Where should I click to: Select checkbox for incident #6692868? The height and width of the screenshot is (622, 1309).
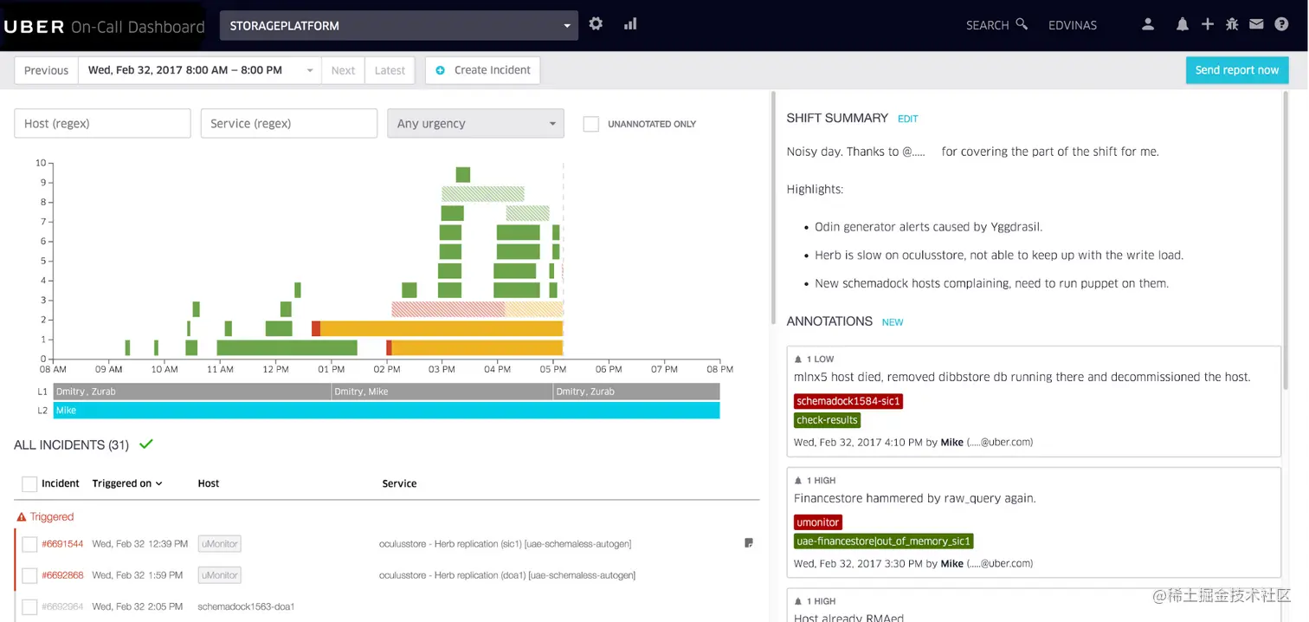(29, 575)
